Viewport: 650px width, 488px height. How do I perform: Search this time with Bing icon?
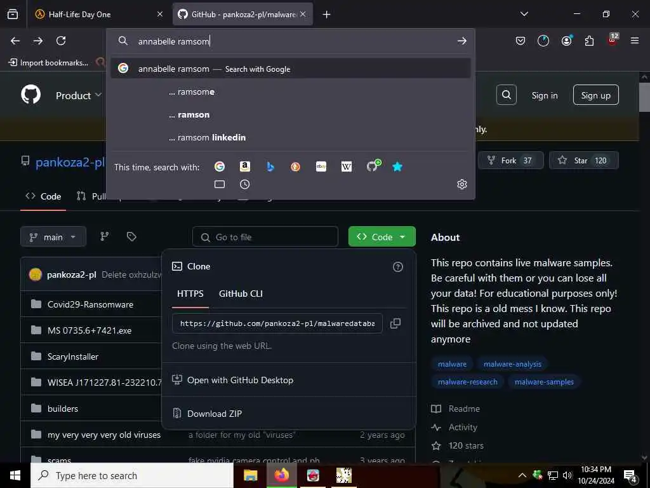pyautogui.click(x=270, y=166)
